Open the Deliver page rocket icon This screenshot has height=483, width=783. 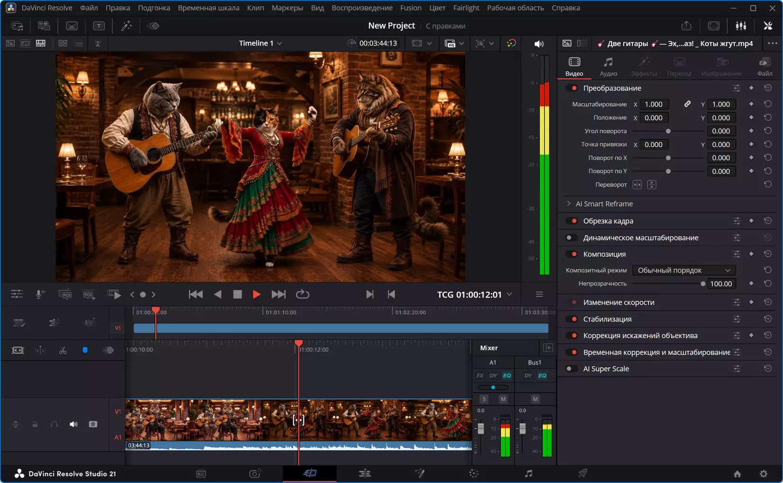point(583,474)
